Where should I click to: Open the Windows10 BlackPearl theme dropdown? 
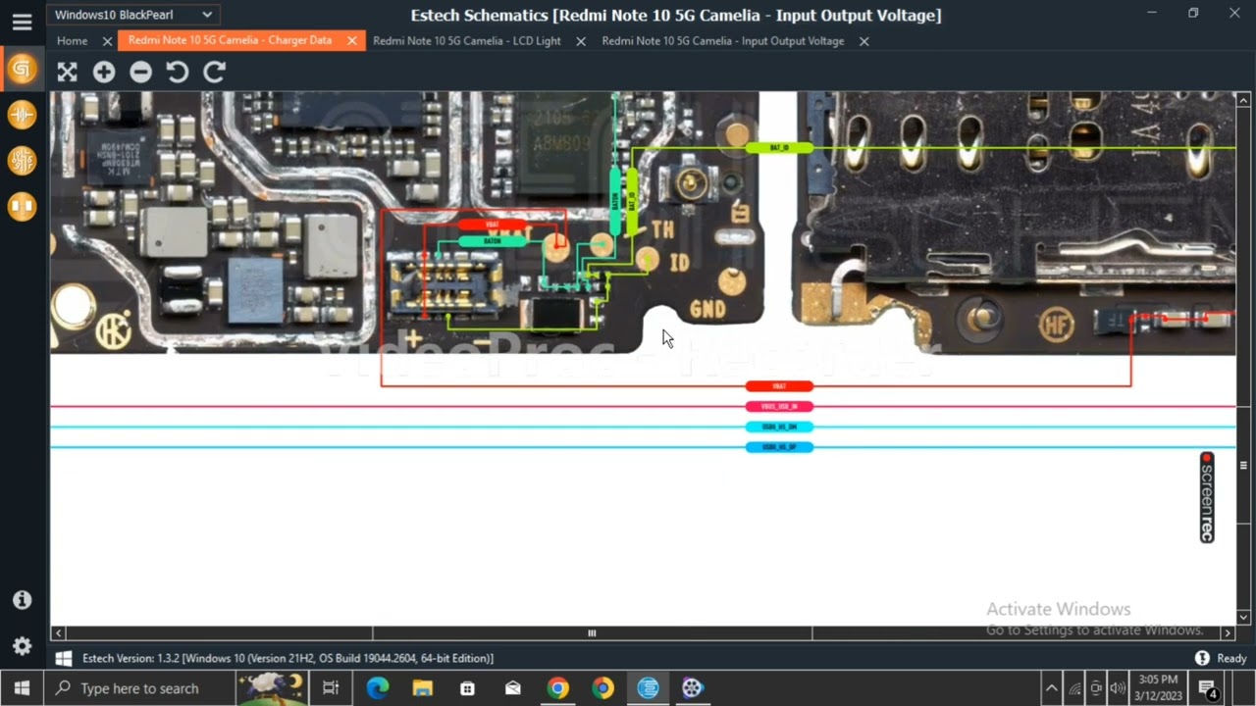[x=132, y=15]
